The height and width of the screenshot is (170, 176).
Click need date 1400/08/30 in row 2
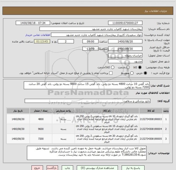click(18, 129)
